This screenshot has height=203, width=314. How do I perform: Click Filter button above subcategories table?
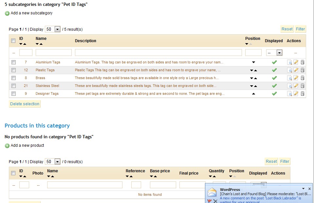(x=300, y=29)
